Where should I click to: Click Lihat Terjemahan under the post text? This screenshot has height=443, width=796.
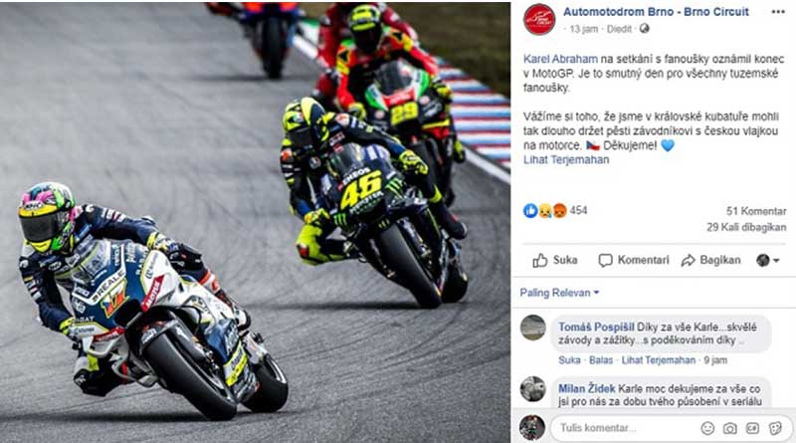[566, 159]
